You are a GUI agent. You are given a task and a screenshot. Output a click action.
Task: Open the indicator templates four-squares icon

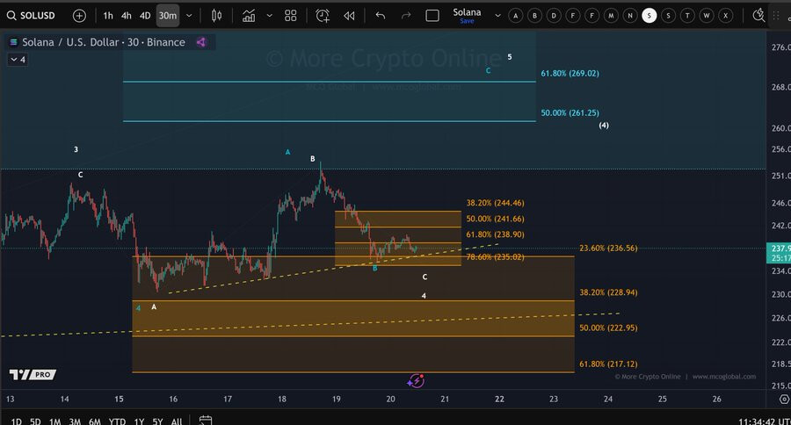[x=291, y=16]
